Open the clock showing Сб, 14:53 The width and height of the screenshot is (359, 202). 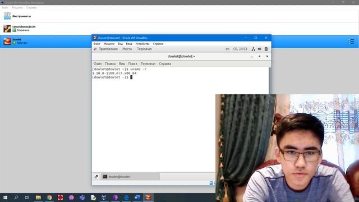[x=240, y=49]
